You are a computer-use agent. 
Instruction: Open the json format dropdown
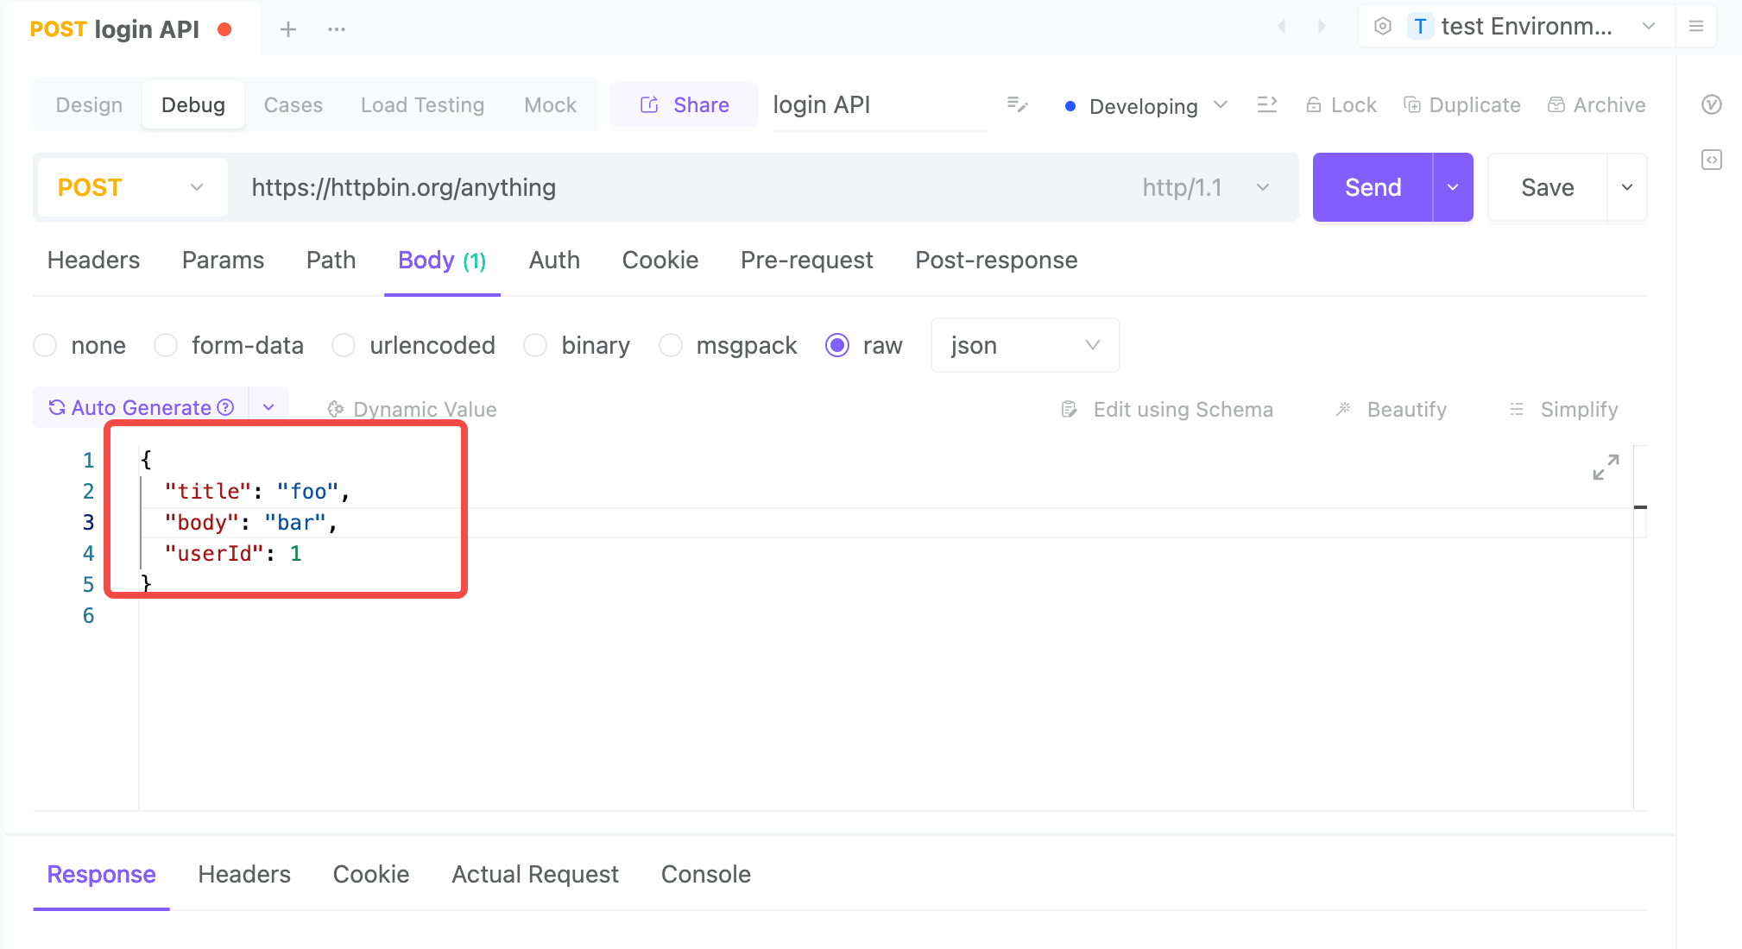click(x=1025, y=345)
